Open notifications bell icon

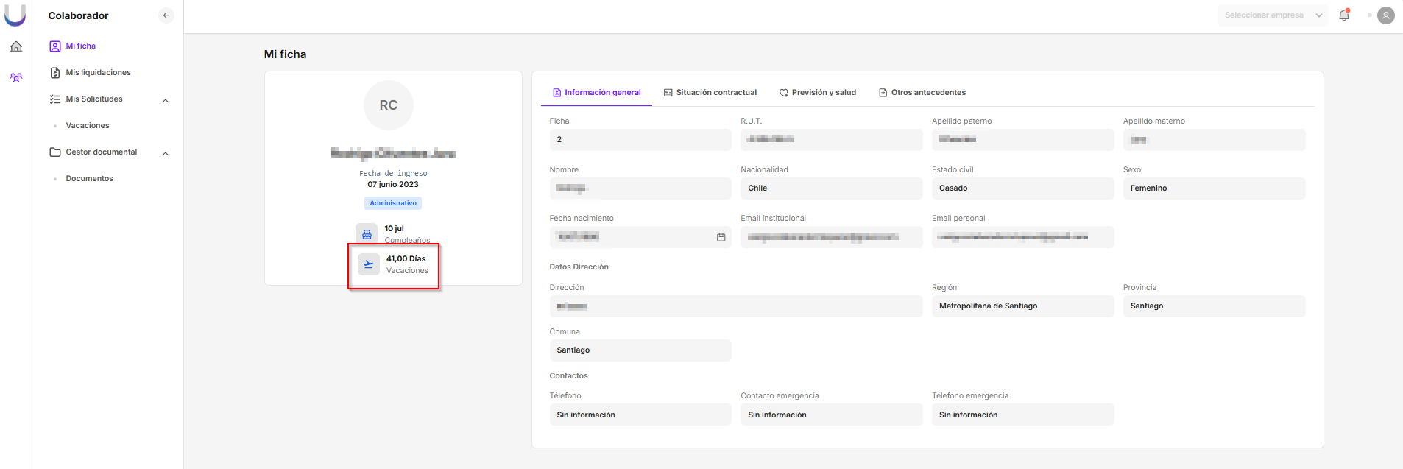point(1343,15)
